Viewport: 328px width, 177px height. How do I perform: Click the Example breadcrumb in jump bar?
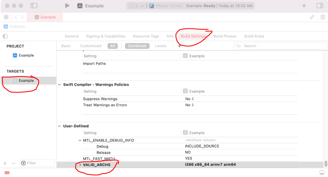tap(17, 26)
